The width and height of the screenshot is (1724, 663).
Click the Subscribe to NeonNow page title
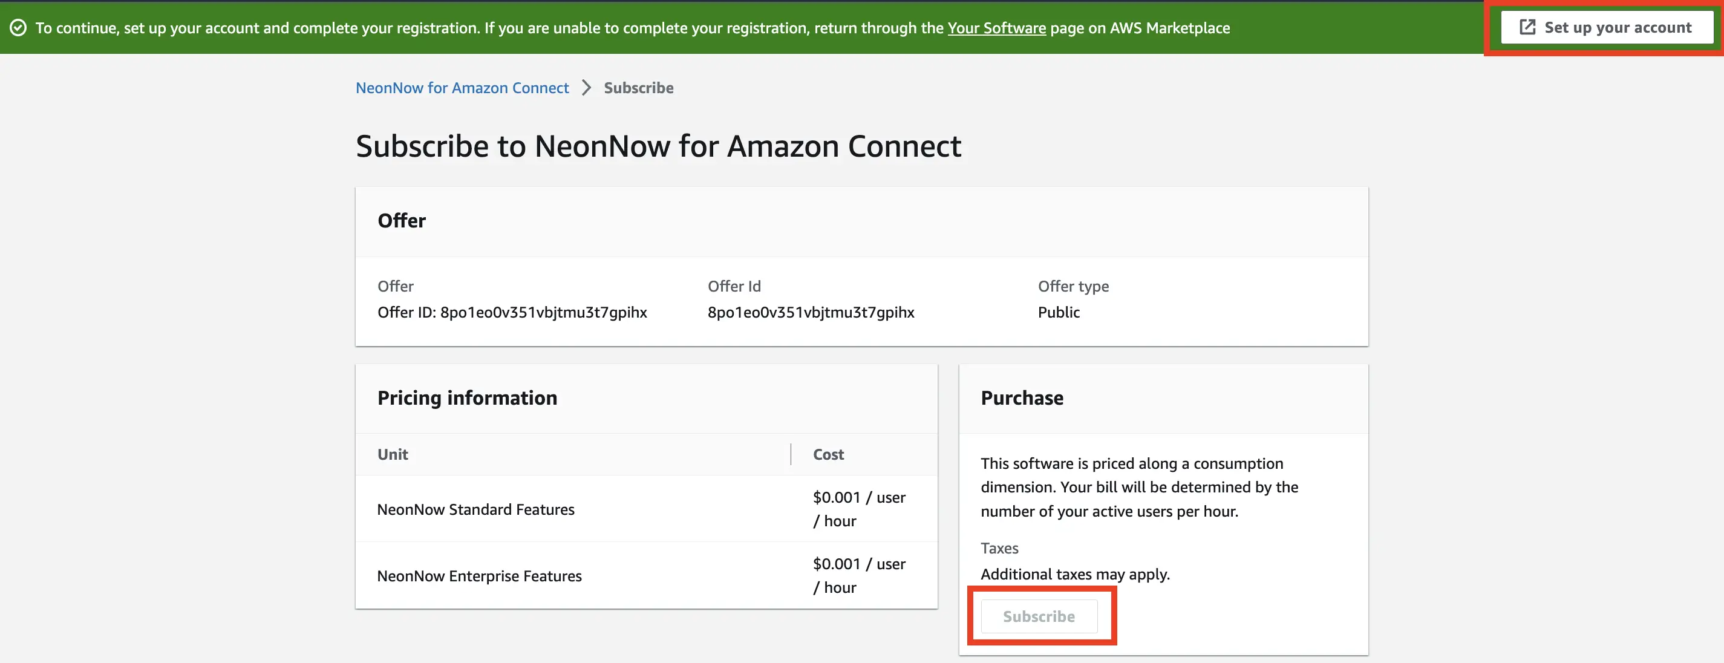658,146
